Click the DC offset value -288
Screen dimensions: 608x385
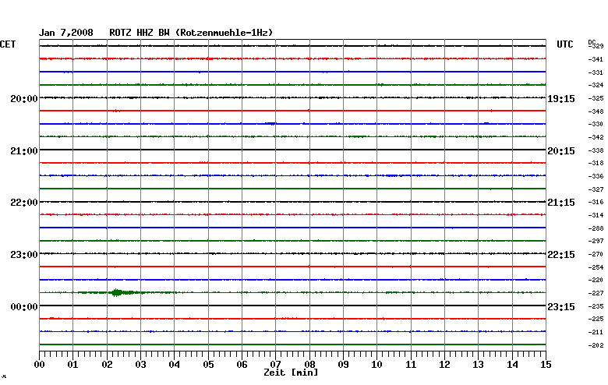(x=596, y=228)
